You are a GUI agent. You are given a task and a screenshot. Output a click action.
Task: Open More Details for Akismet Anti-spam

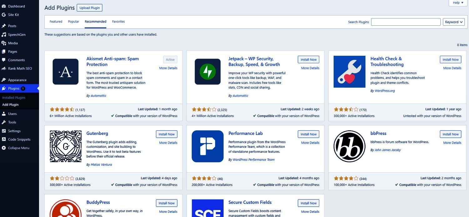tap(168, 68)
